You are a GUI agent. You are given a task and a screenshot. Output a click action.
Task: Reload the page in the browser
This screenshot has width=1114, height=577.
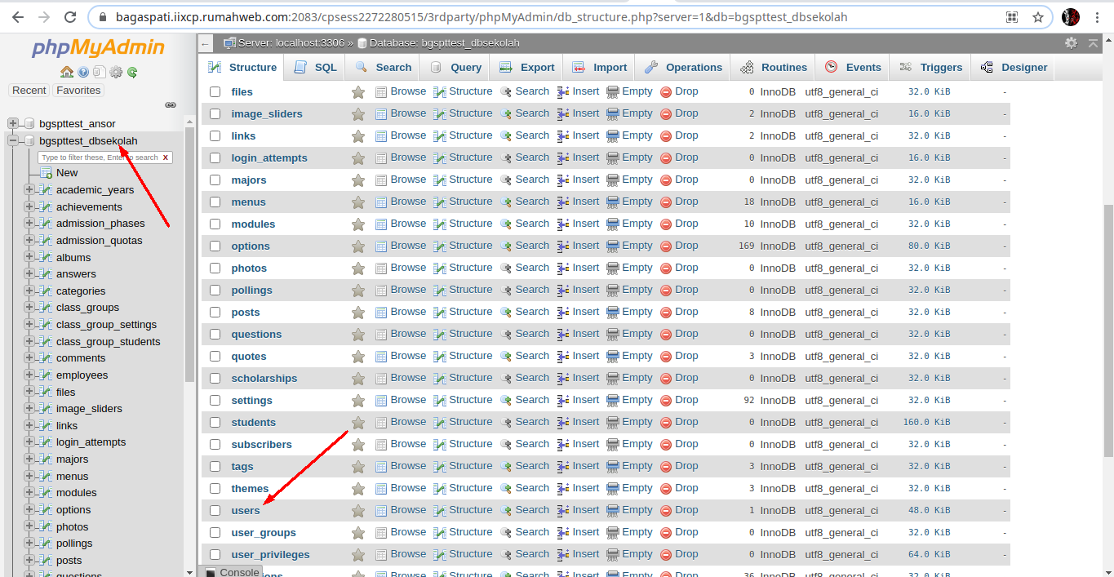[x=70, y=17]
